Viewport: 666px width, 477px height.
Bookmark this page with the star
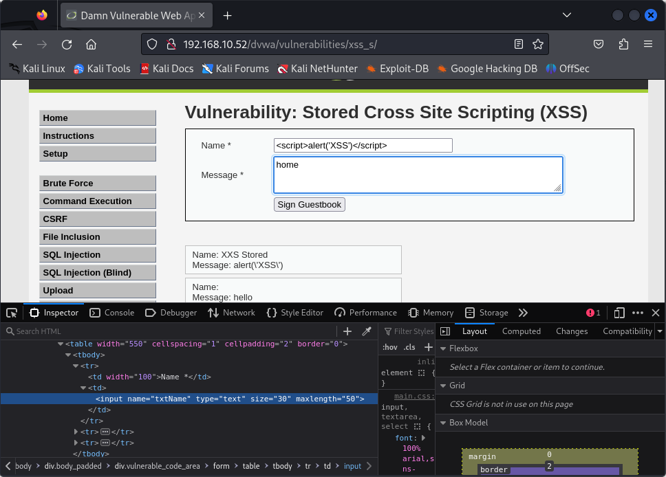click(538, 44)
